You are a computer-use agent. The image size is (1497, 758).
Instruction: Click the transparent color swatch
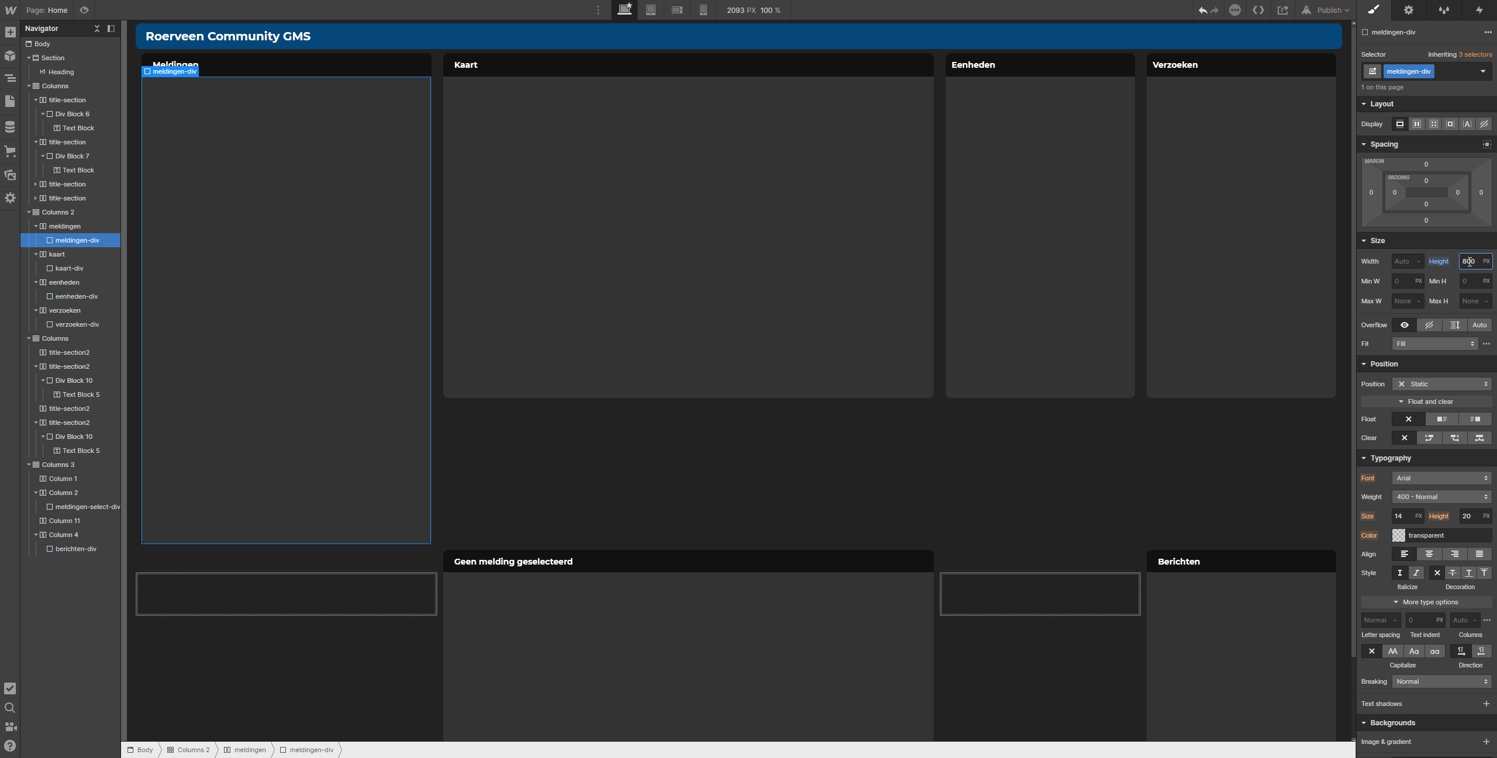point(1398,535)
